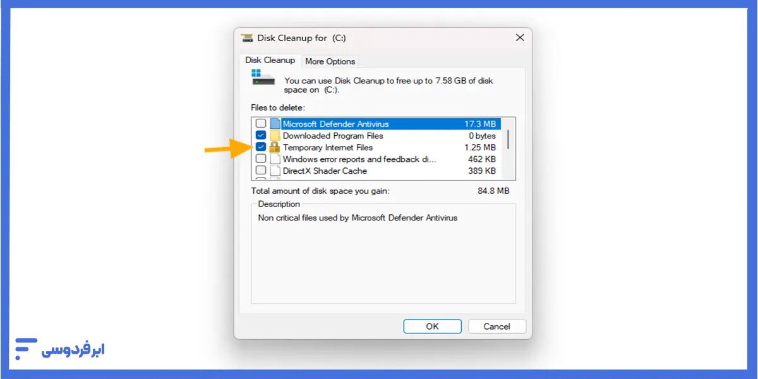Check the Windows error reports checkbox
Screen dimensions: 758x379
click(x=260, y=159)
